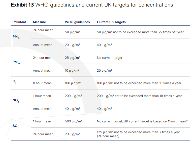Select the WHO guidelines column header
The image size is (191, 141).
[x=77, y=22]
